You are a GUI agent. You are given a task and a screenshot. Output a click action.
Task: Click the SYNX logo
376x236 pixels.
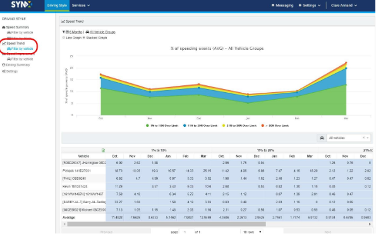(21, 5)
